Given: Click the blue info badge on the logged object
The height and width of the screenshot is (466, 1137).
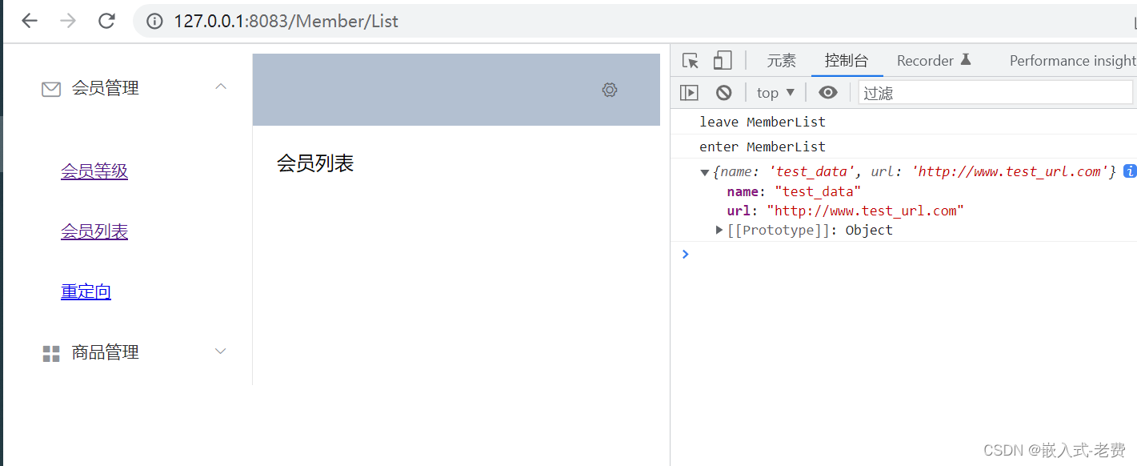Looking at the screenshot, I should click(1129, 171).
